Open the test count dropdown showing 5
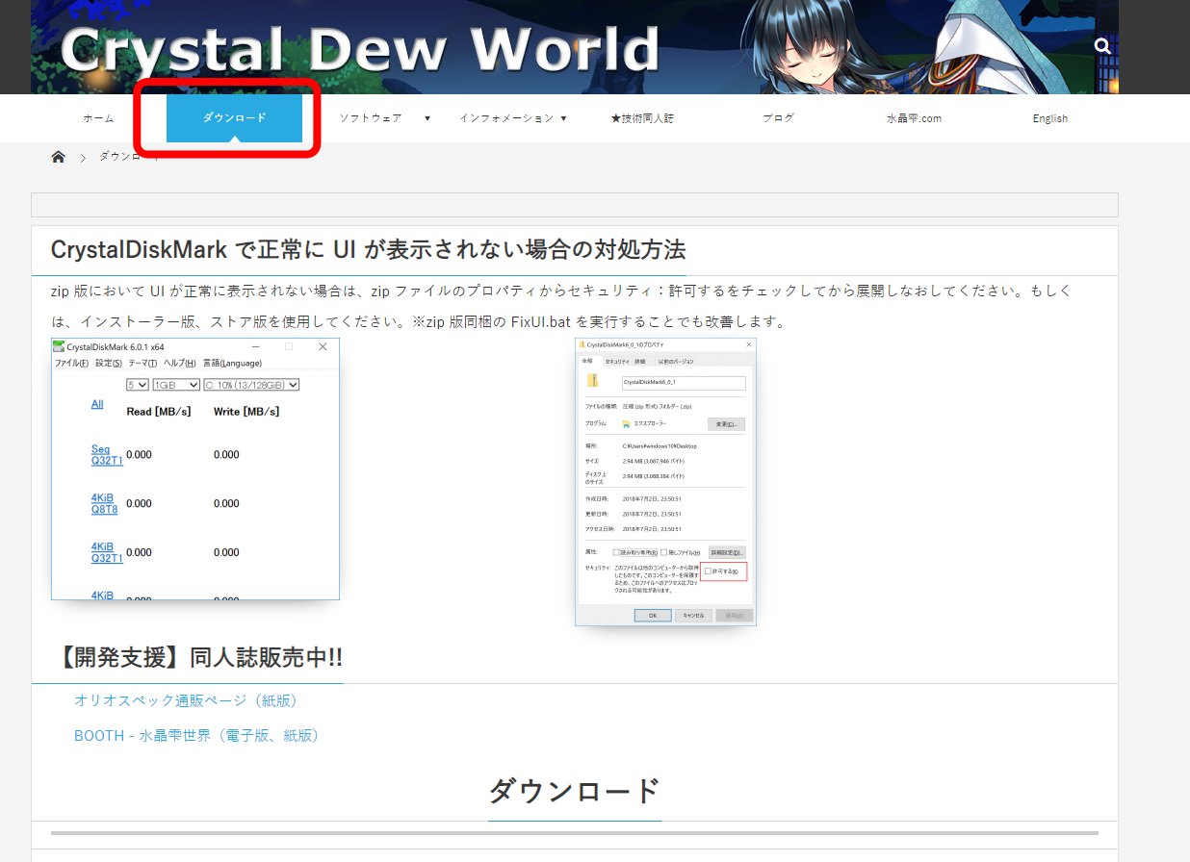 coord(138,385)
